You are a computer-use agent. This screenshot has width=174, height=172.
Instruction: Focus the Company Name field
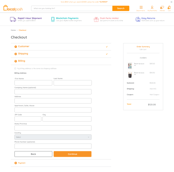pyautogui.click(x=53, y=92)
